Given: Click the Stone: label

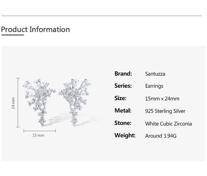Looking at the screenshot, I should coord(123,123).
